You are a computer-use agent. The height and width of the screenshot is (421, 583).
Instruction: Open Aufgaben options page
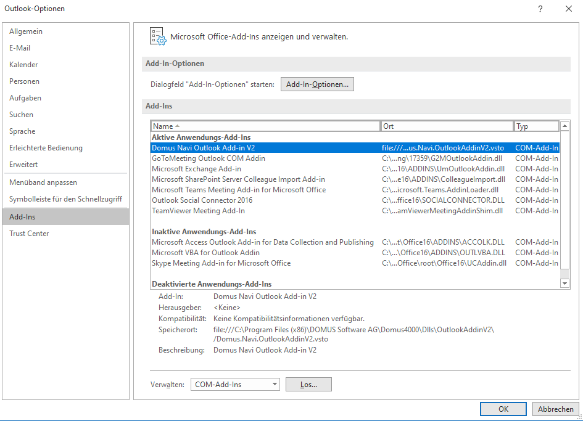coord(65,98)
